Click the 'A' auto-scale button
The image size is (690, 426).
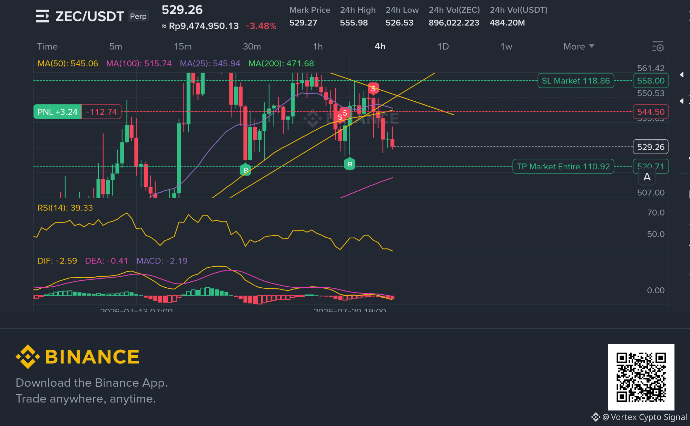[647, 177]
